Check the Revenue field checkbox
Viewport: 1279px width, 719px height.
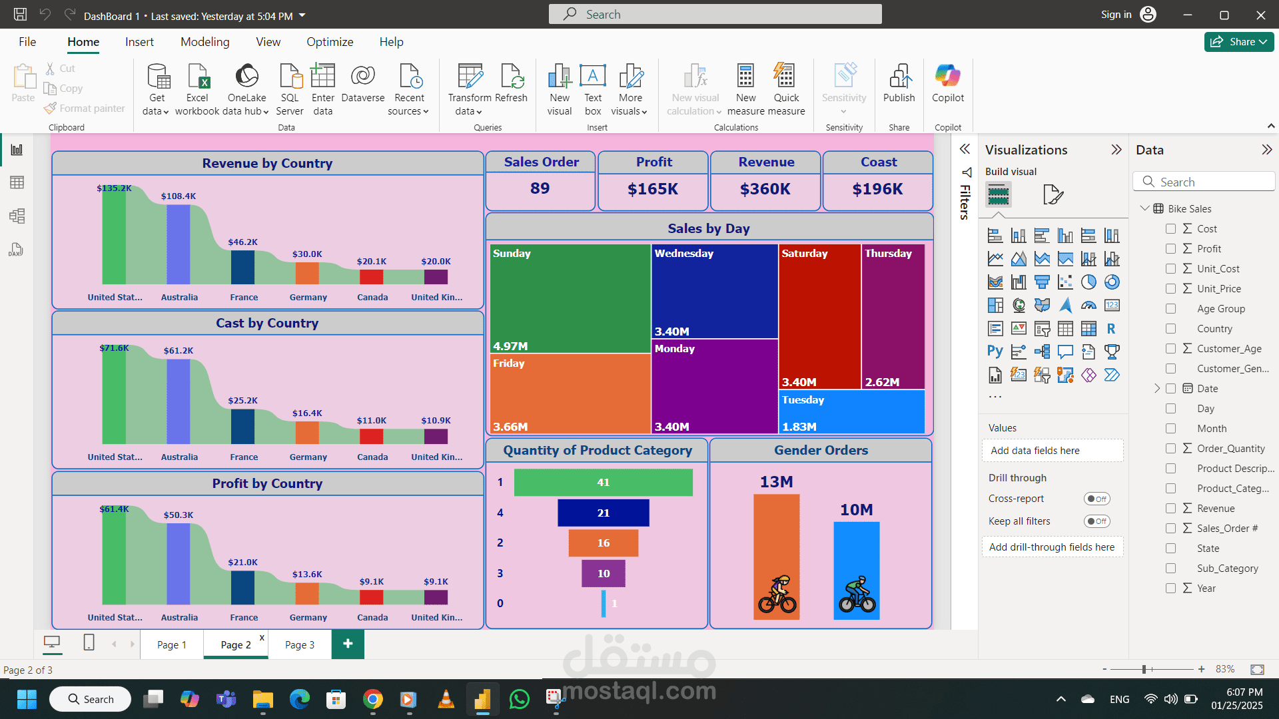click(x=1170, y=508)
